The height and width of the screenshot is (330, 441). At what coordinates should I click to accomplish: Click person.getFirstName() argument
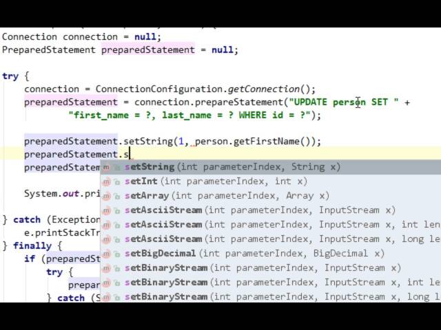pos(252,141)
